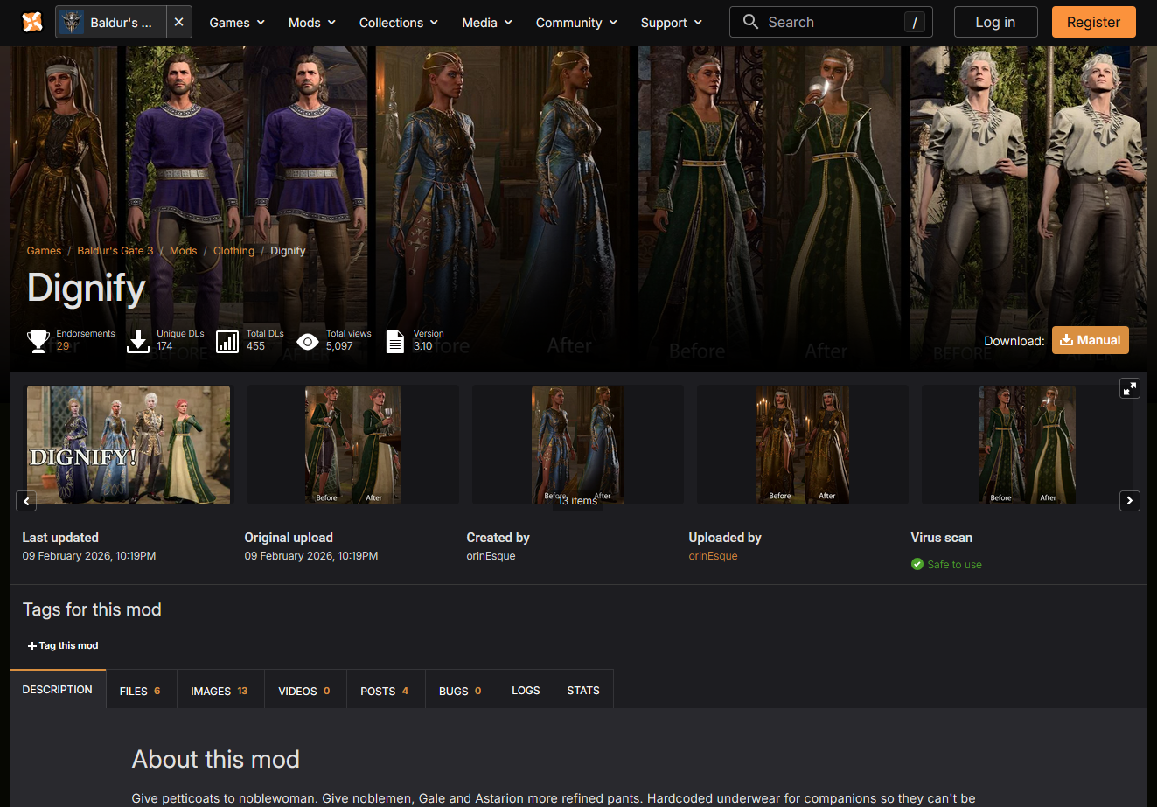1157x807 pixels.
Task: Click the Endorsements trophy icon
Action: pyautogui.click(x=38, y=341)
